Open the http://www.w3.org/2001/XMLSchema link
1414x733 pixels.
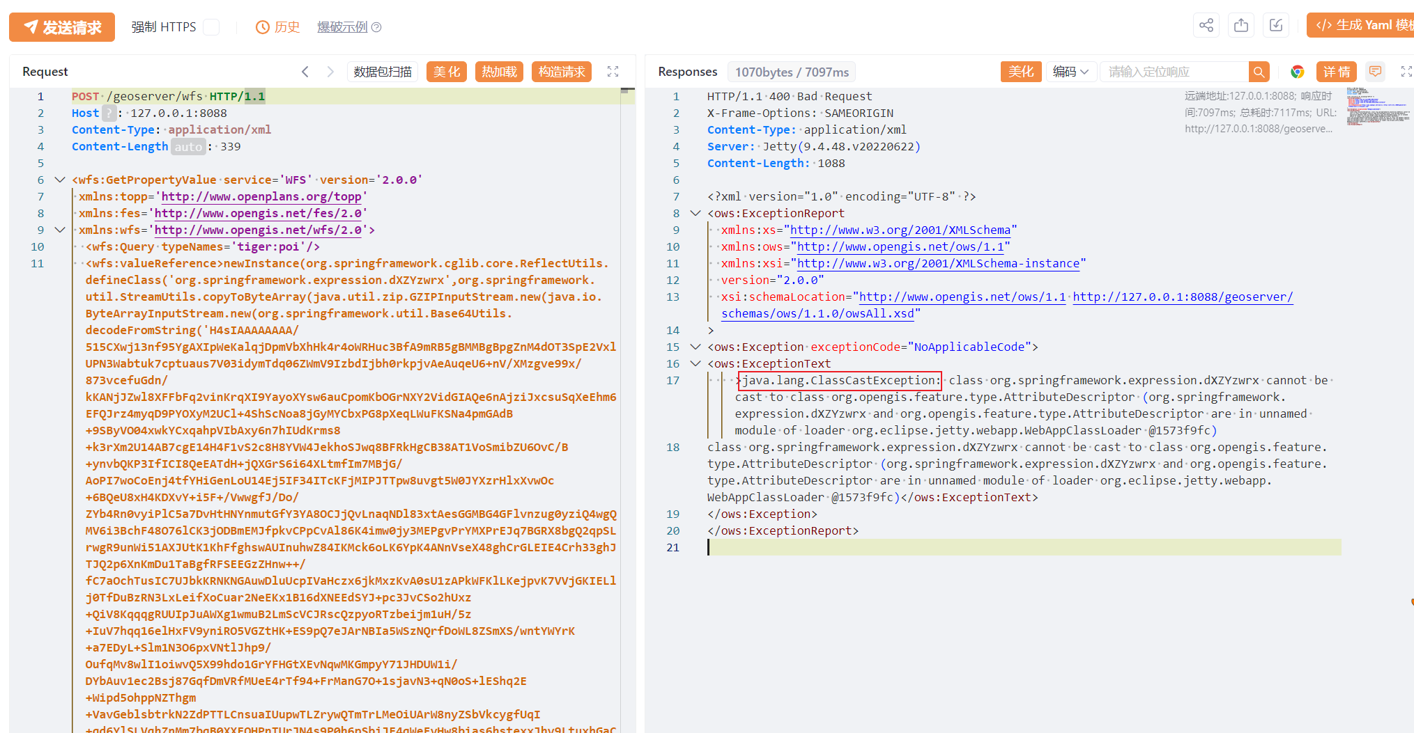[x=900, y=230]
